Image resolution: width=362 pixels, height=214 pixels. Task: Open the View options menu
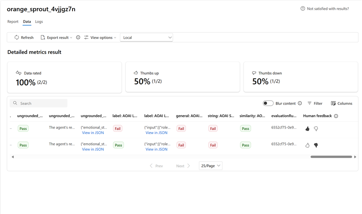point(100,37)
